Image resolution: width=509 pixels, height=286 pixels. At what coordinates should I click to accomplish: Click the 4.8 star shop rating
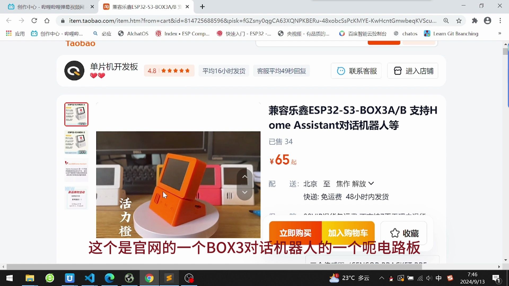(x=169, y=71)
